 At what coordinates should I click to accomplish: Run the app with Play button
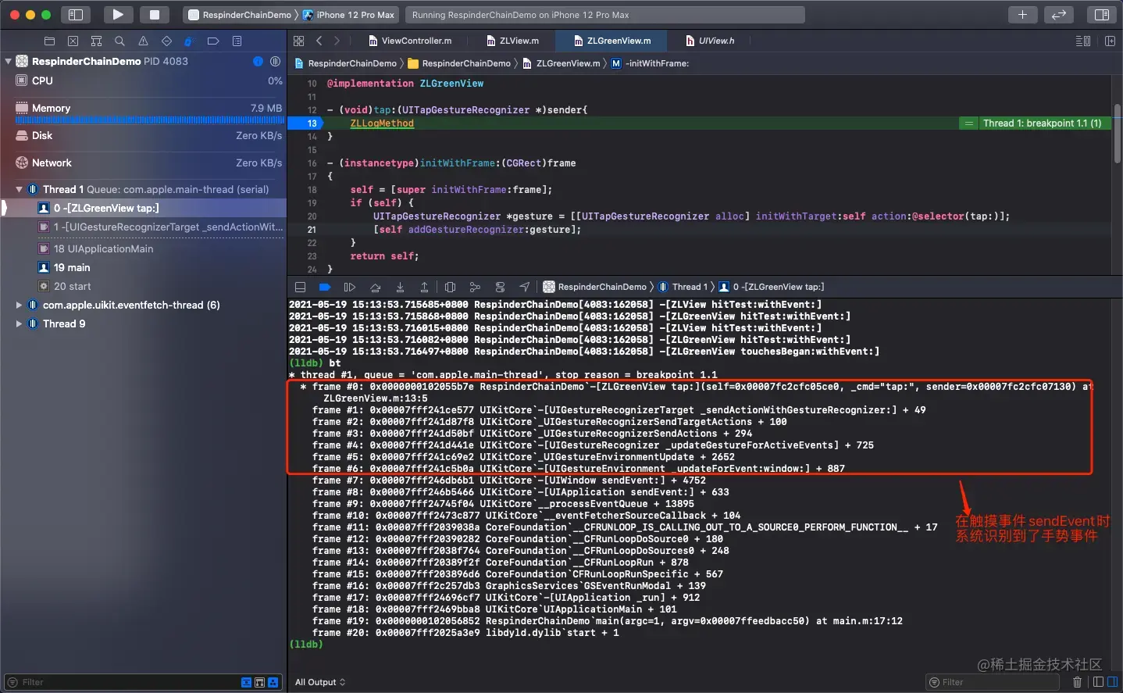[x=117, y=14]
